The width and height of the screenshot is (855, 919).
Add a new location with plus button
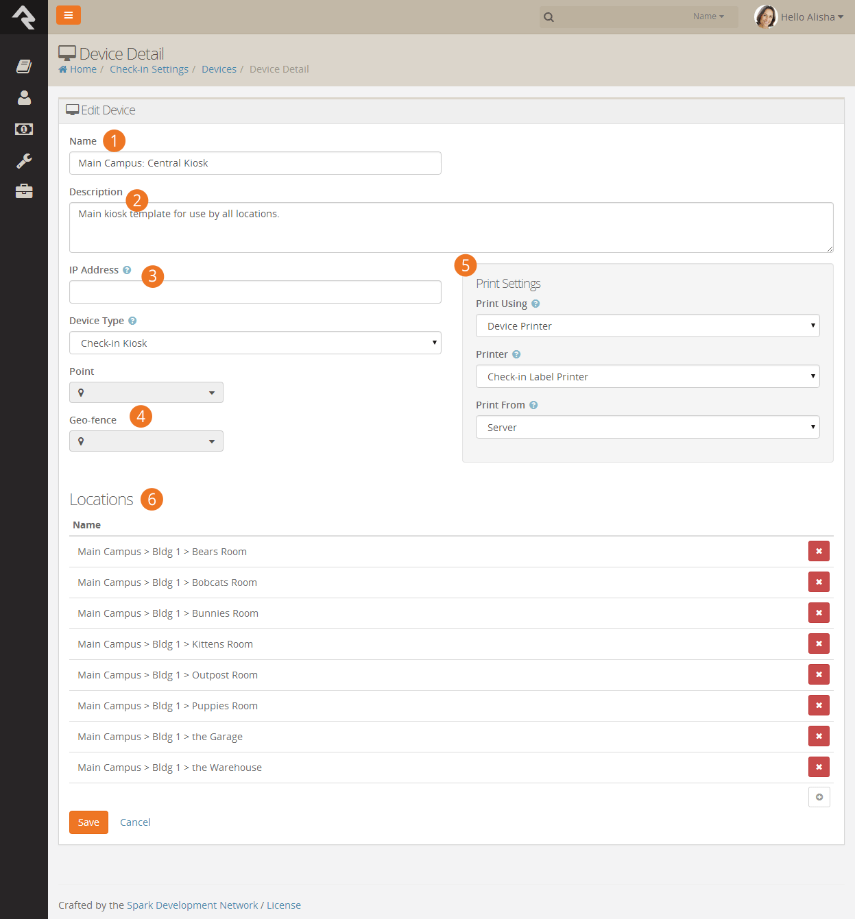click(x=819, y=797)
